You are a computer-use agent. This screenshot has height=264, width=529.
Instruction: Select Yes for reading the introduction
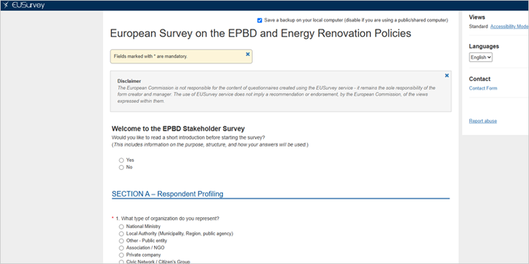(122, 160)
